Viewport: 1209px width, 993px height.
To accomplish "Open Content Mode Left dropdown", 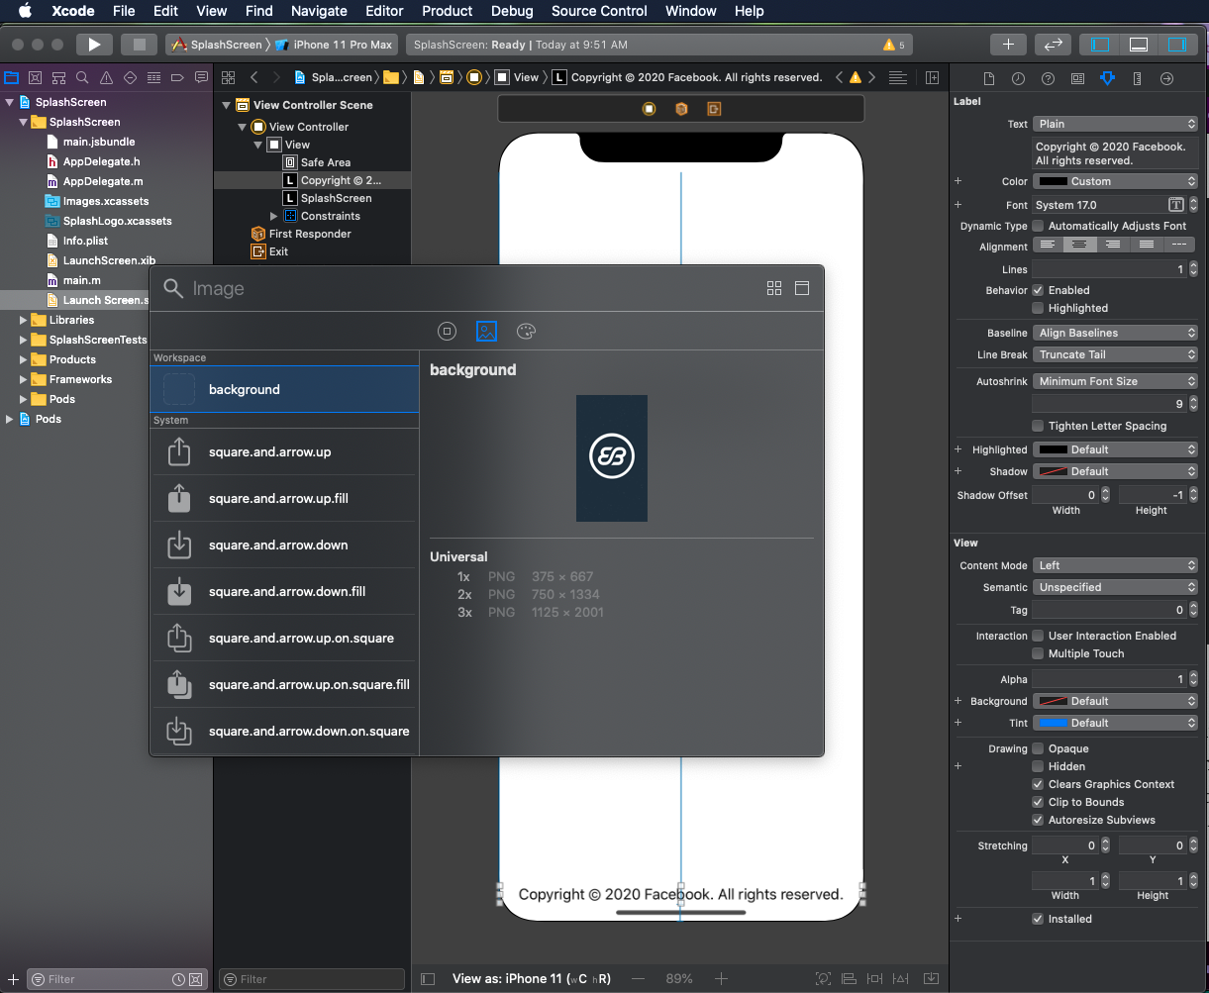I will 1115,565.
